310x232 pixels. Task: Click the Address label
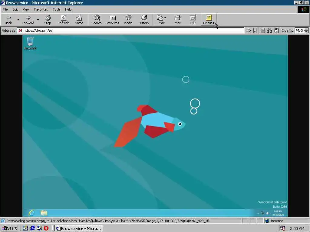point(8,31)
